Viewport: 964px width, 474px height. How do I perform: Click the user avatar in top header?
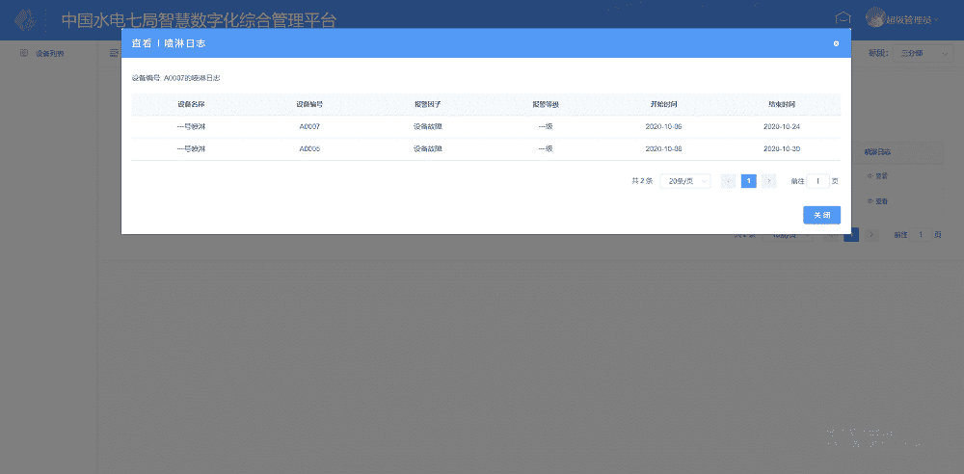coord(875,18)
